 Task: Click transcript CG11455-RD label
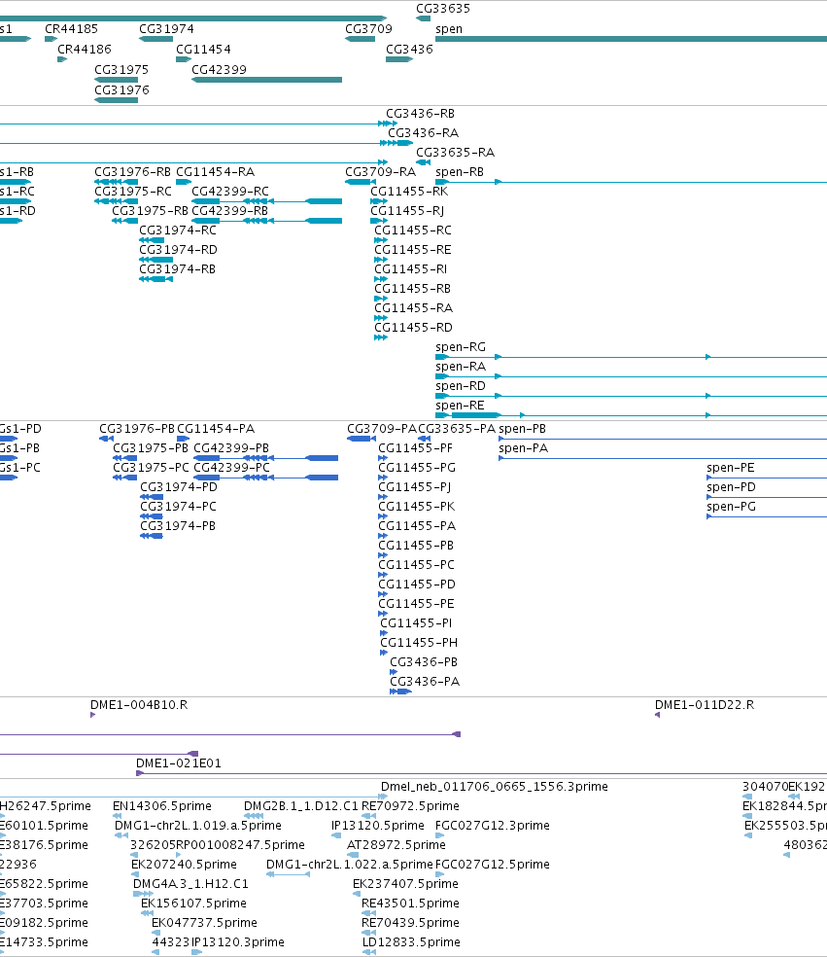(x=414, y=328)
